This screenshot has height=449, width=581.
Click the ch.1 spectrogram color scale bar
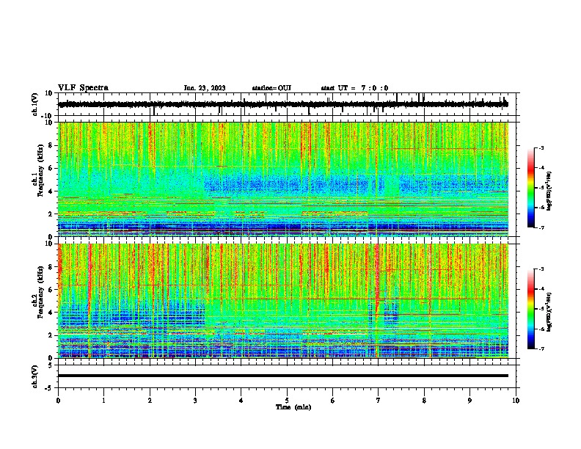[x=530, y=188]
